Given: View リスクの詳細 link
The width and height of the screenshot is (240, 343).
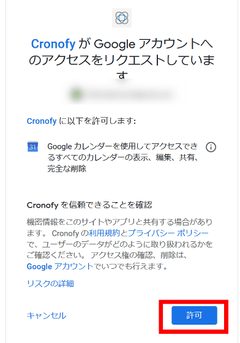Looking at the screenshot, I should coord(50,284).
